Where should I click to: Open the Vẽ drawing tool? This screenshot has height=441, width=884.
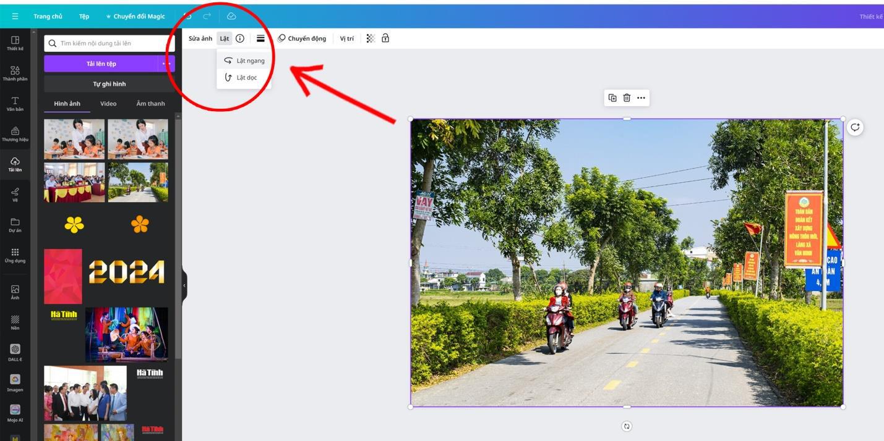point(15,194)
